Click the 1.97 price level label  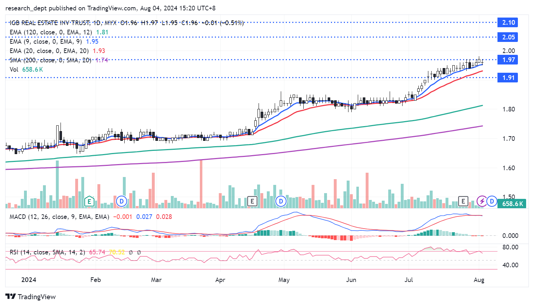508,60
